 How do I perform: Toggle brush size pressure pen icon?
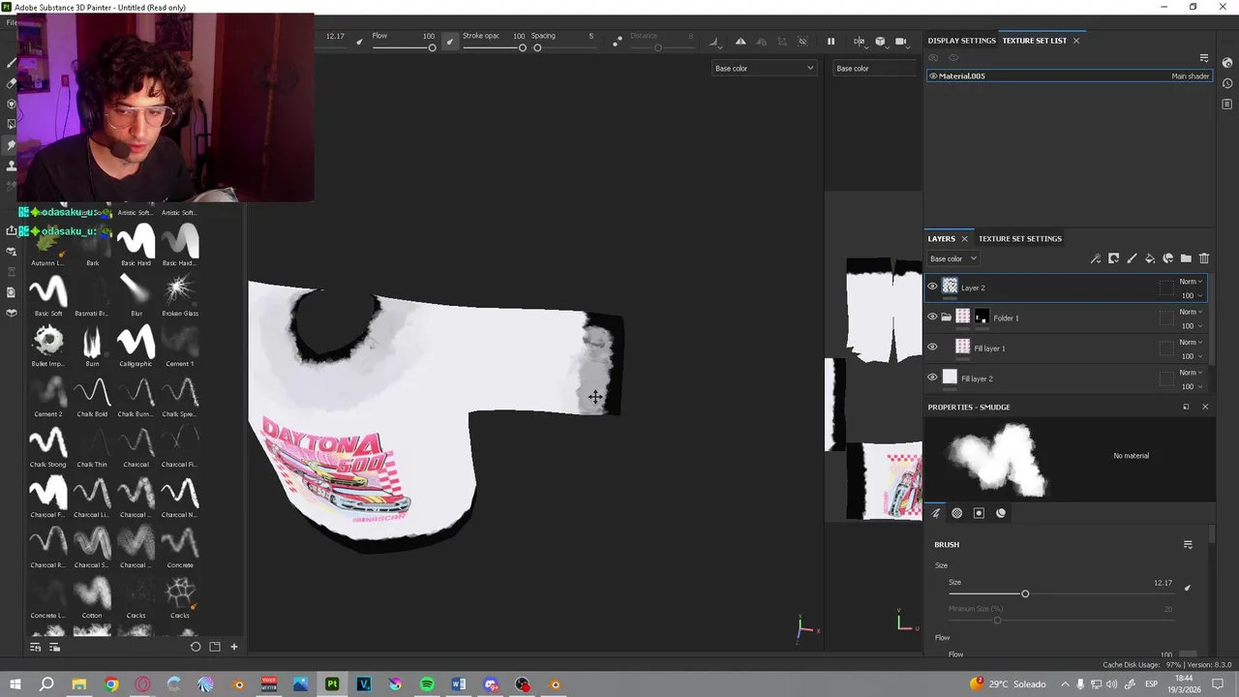tap(1188, 588)
